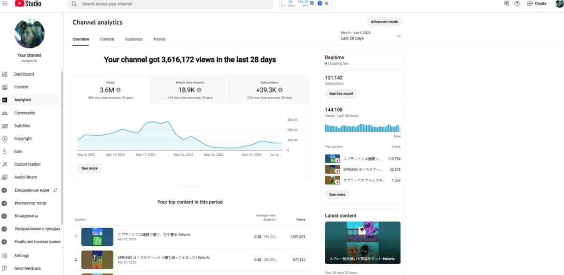
Task: Click See live count button
Action: pos(341,94)
